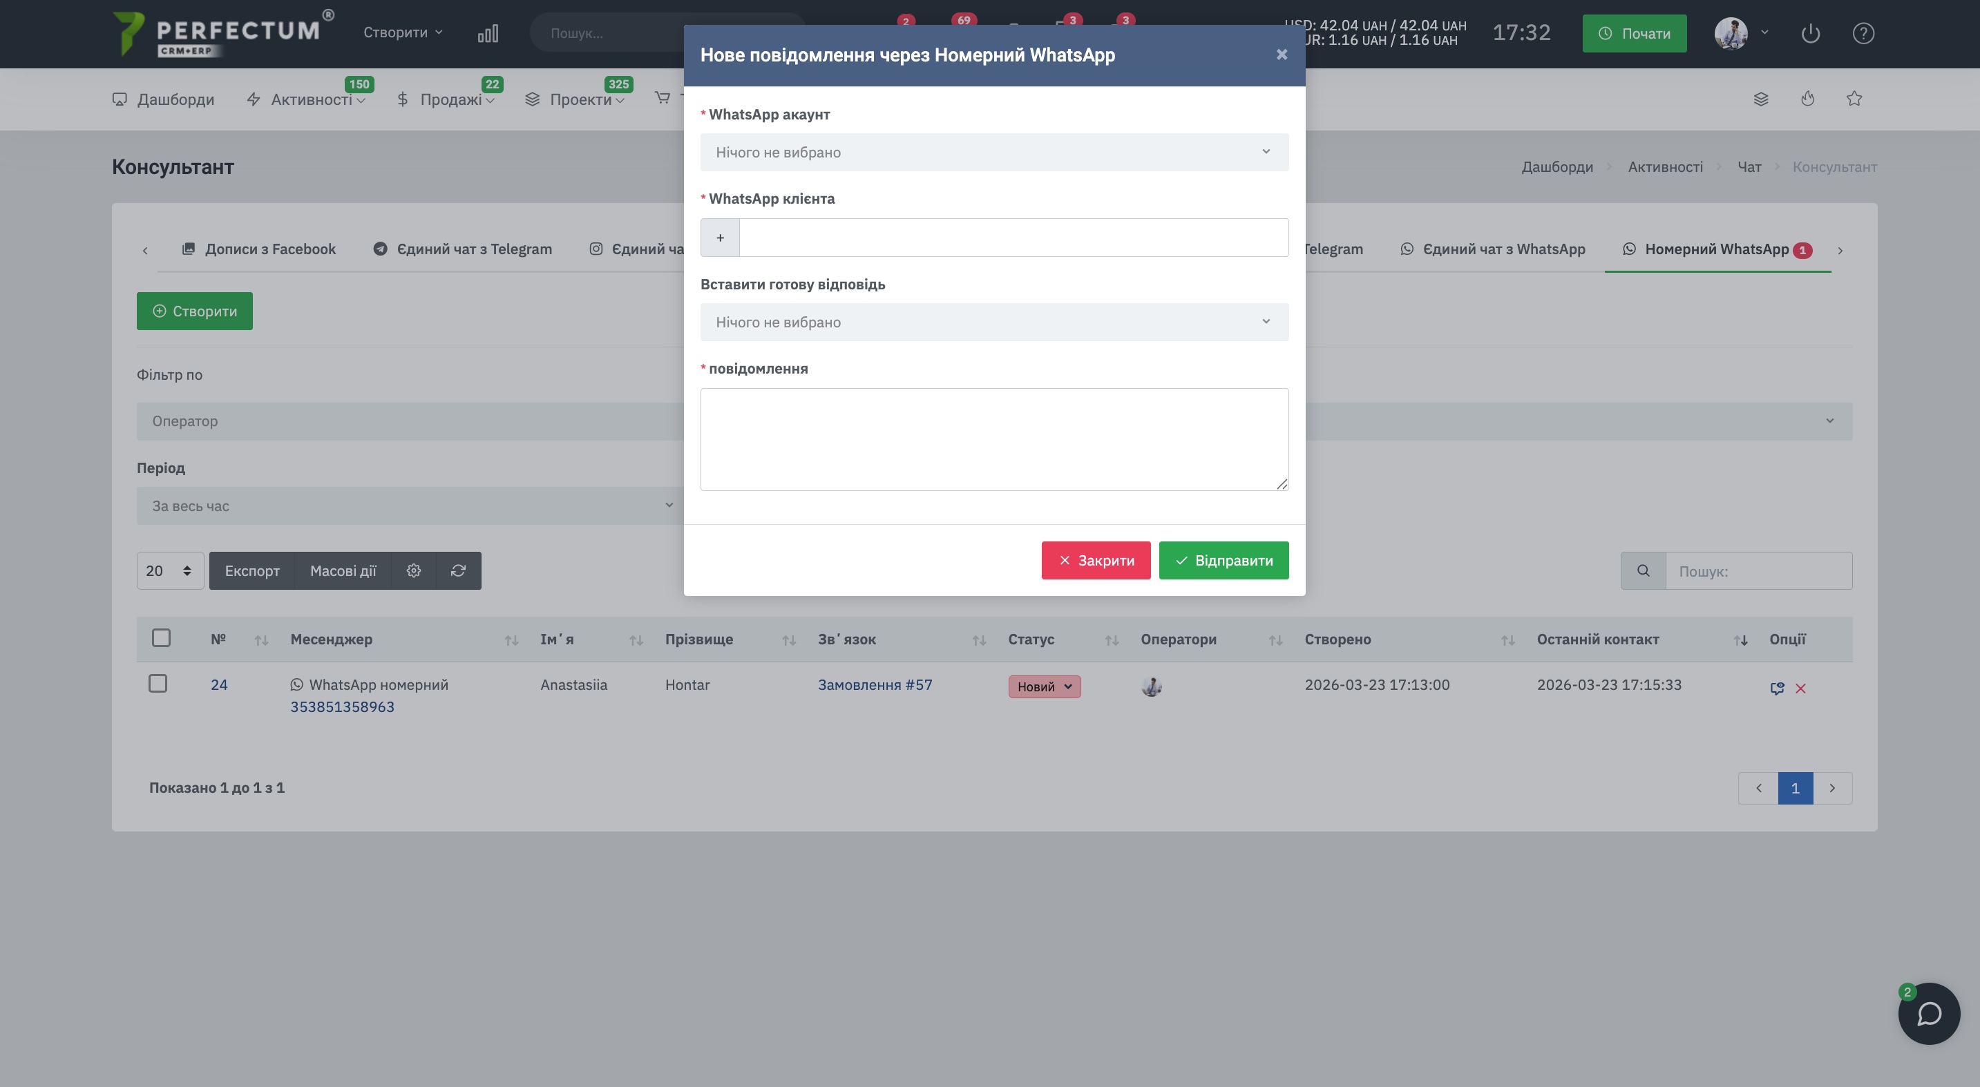
Task: Click the flame icon in navigation bar
Action: click(1807, 98)
